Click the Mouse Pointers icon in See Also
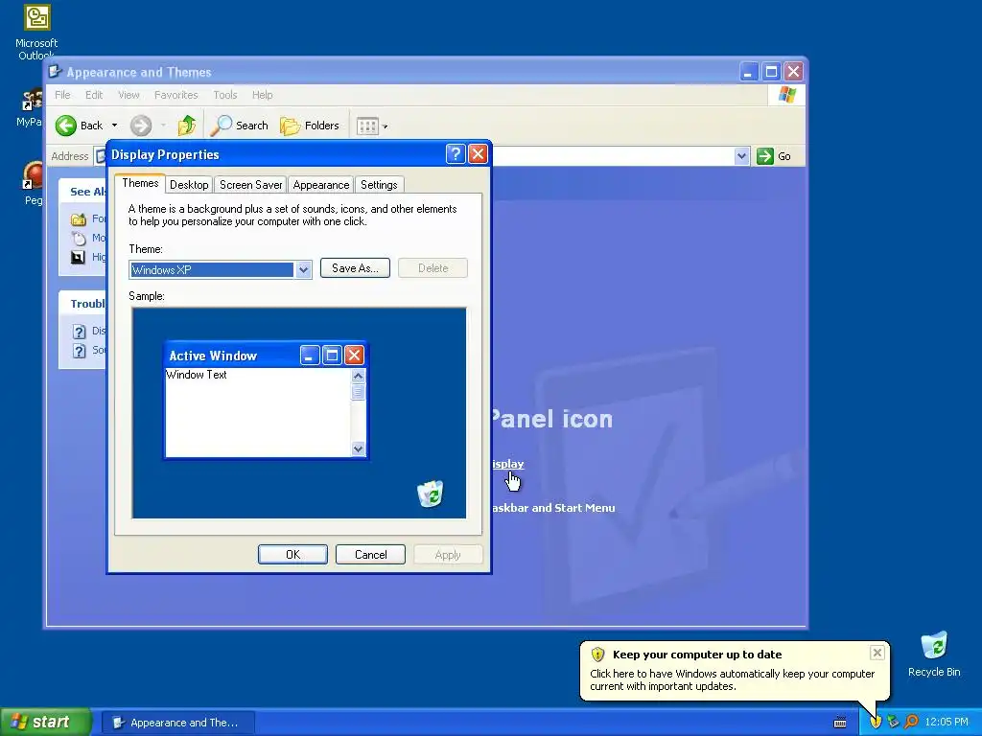Screen dimensions: 982x736 (x=79, y=238)
